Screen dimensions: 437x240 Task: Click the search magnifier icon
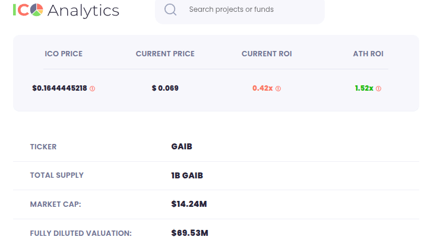click(170, 9)
